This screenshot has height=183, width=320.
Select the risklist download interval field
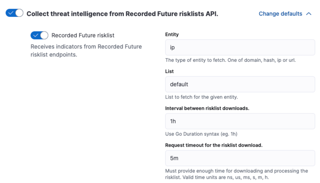click(x=240, y=121)
